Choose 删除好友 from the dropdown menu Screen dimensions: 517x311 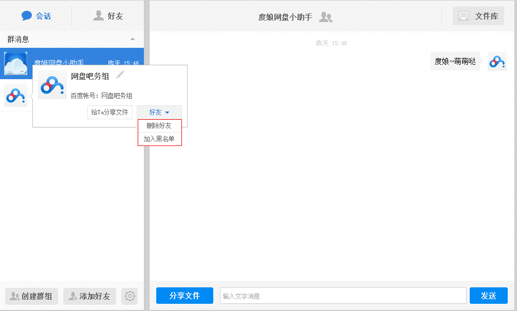(159, 126)
